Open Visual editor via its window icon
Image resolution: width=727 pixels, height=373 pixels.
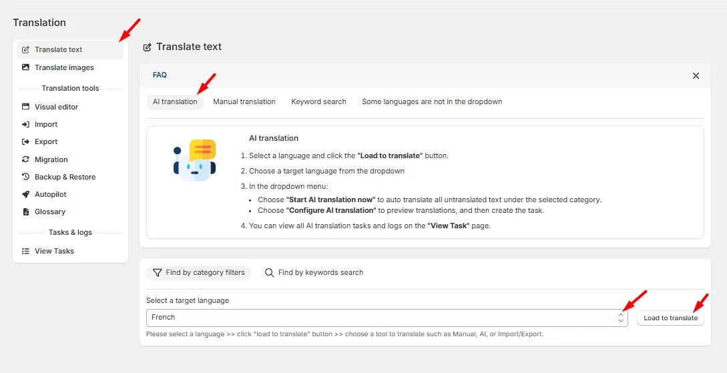point(25,107)
